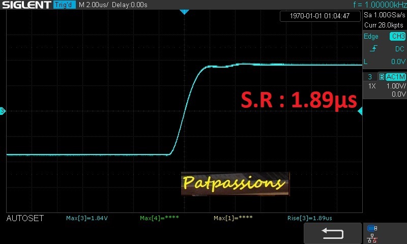Image resolution: width=407 pixels, height=244 pixels.
Task: Click the date and time display box
Action: tap(319, 16)
